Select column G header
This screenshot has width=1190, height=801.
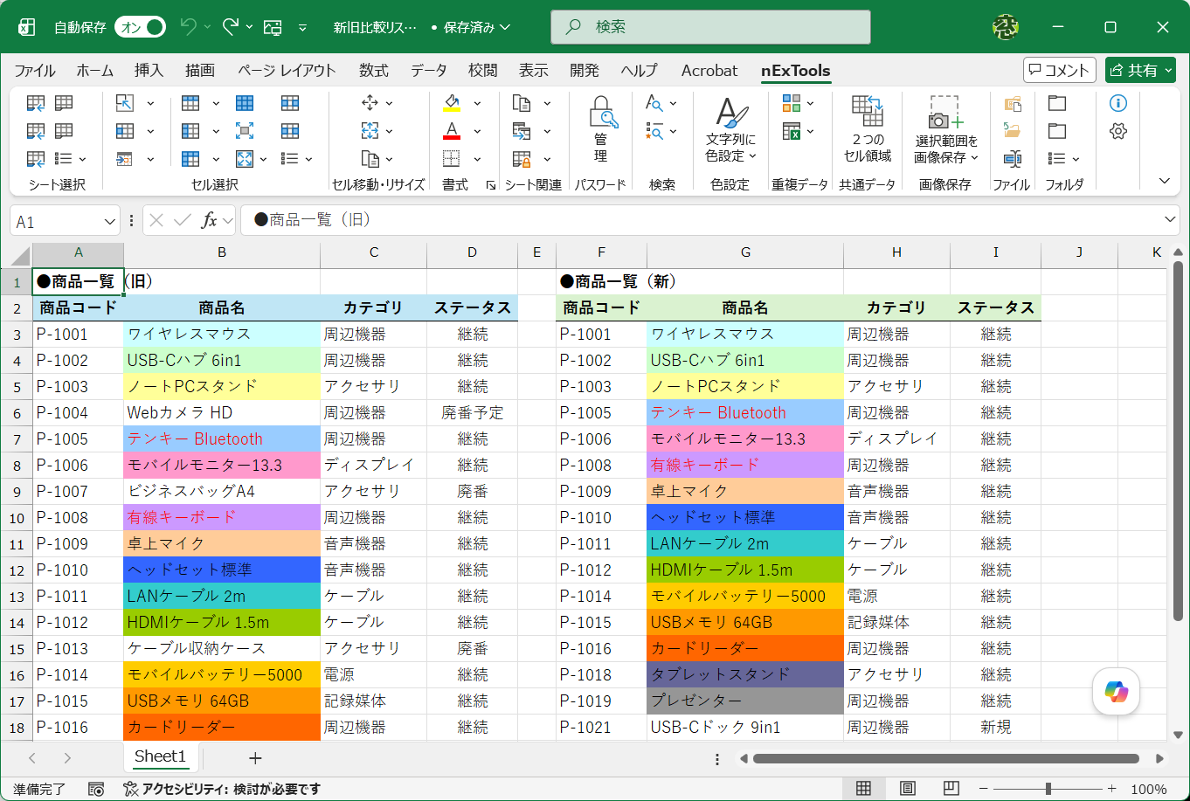click(745, 252)
